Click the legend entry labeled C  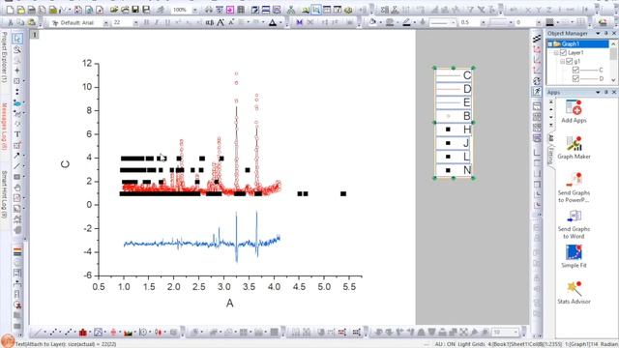coord(454,75)
